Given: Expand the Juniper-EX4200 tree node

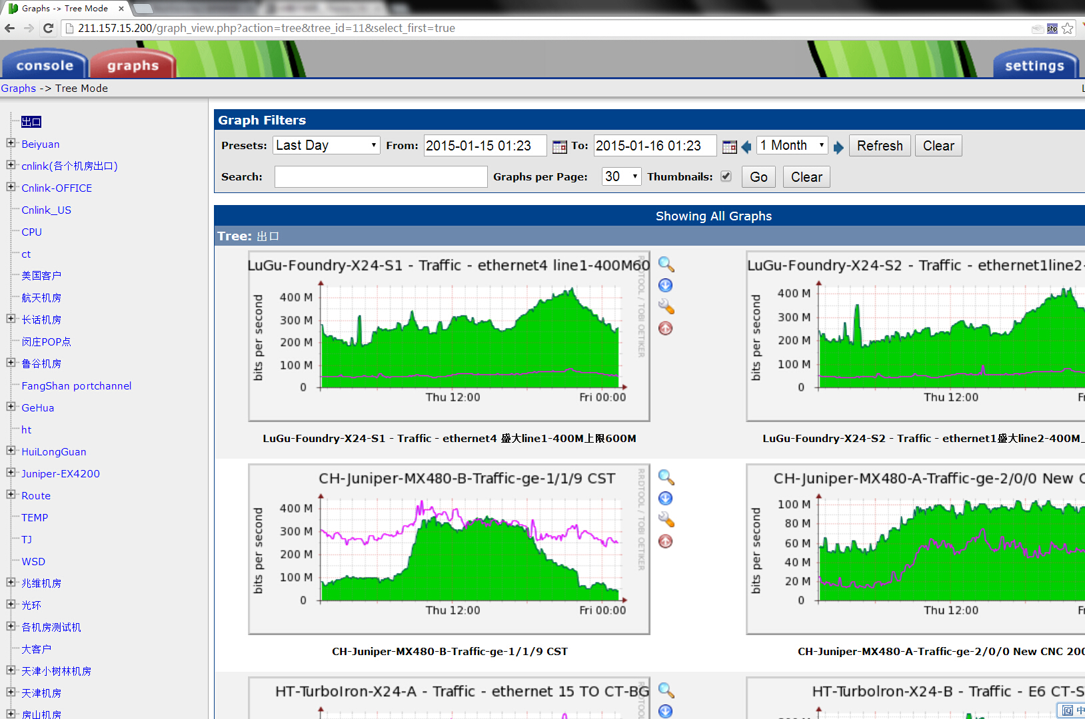Looking at the screenshot, I should click(11, 473).
